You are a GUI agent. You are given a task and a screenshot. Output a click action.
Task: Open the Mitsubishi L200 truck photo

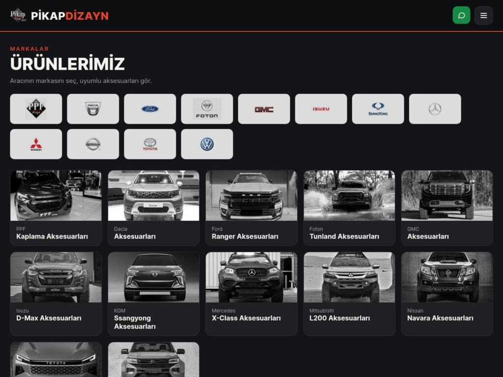coord(349,277)
